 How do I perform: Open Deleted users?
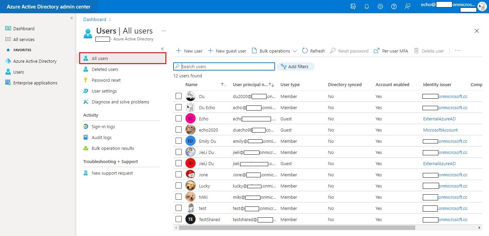click(x=101, y=69)
